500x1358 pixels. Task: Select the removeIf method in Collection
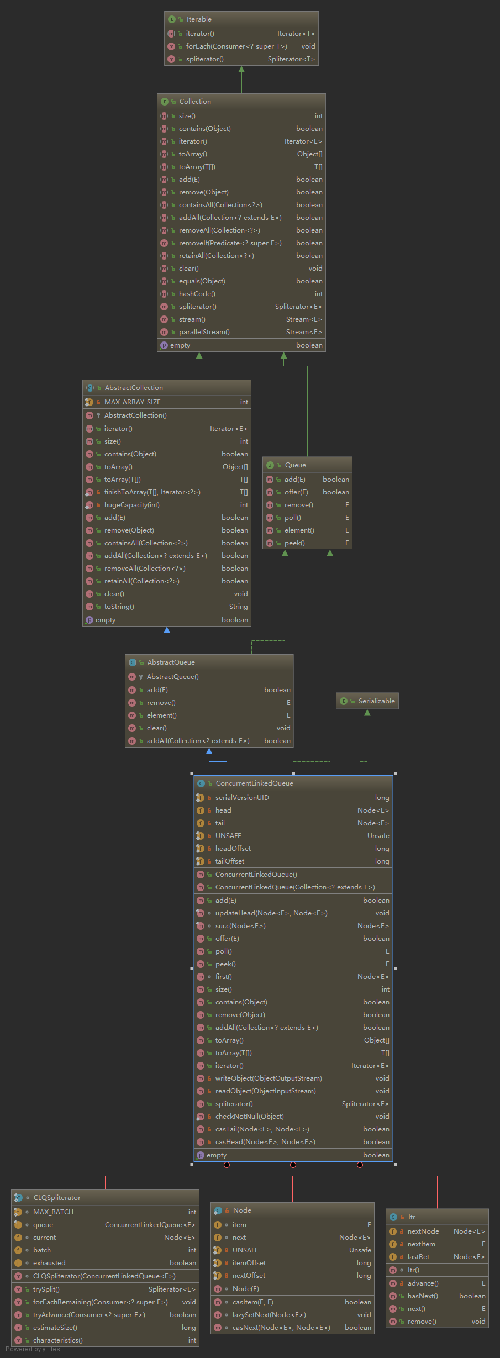pos(230,243)
